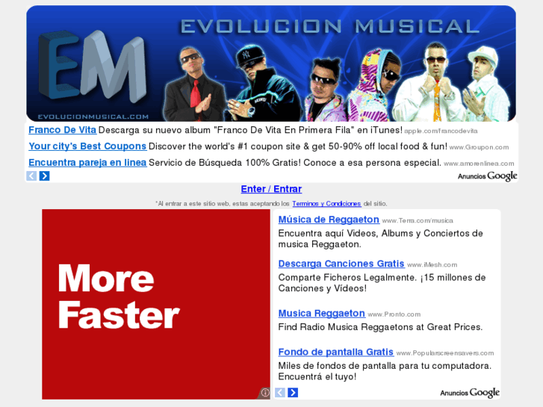The image size is (543, 407).
Task: Open Fondo de pantalla Gratis link
Action: 335,352
